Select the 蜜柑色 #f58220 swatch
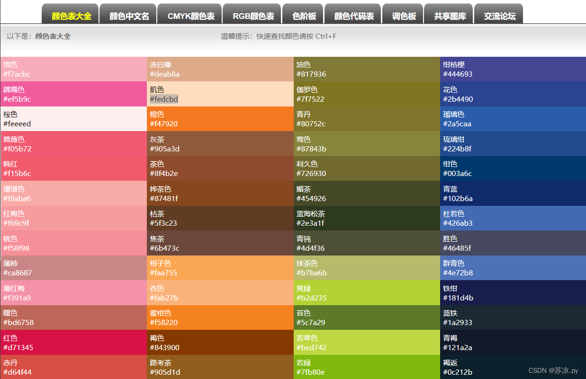This screenshot has height=379, width=586. (x=220, y=317)
